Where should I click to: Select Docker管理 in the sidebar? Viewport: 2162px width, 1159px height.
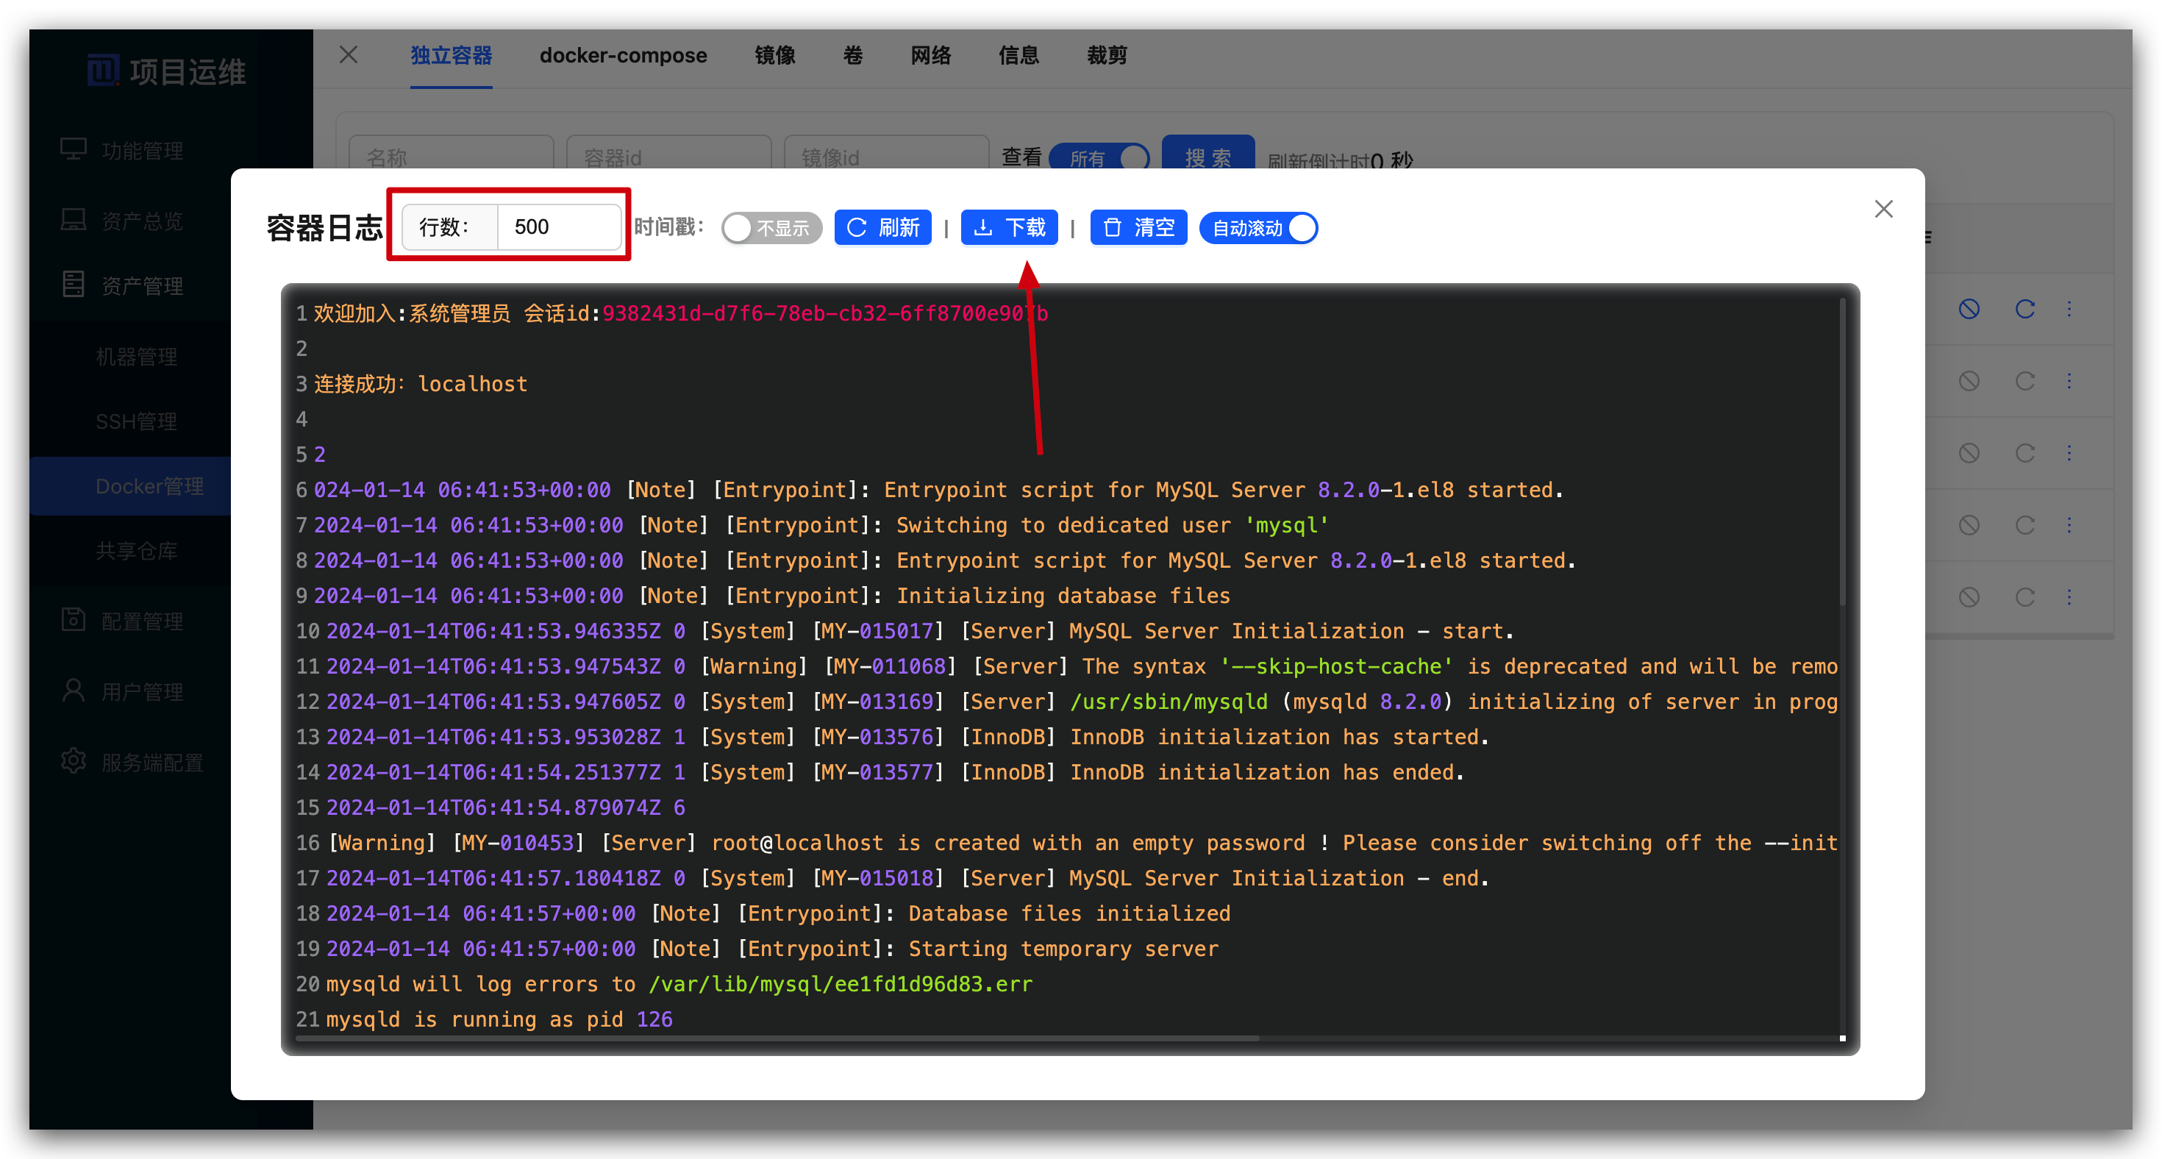[149, 486]
